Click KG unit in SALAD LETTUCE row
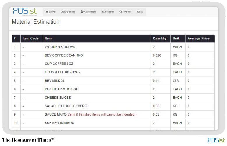 coord(175,106)
